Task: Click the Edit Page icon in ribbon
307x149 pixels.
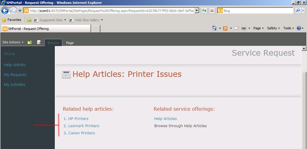Action: click(39, 42)
